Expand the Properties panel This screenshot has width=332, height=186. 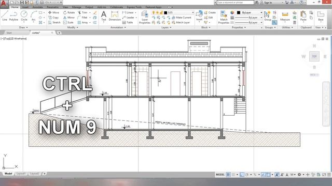(x=239, y=27)
